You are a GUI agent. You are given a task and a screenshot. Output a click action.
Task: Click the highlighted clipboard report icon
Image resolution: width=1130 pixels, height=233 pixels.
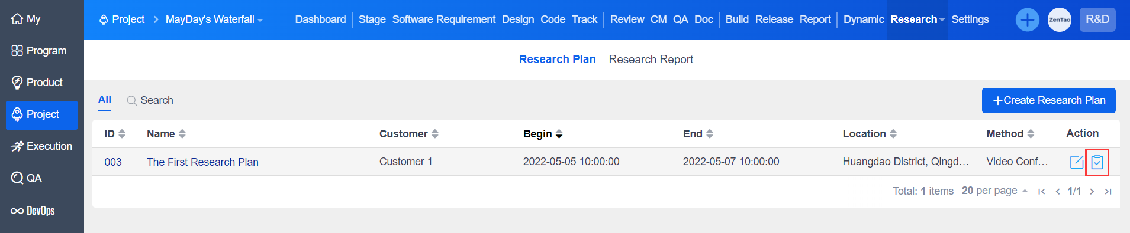tap(1097, 162)
